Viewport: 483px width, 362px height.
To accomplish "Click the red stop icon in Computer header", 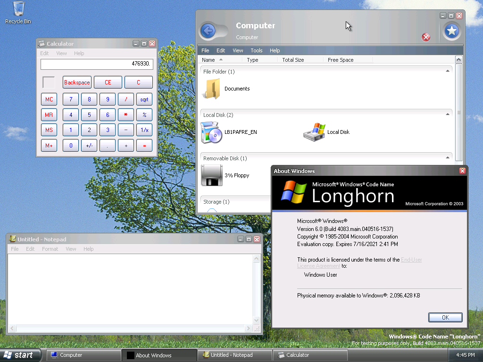I will (426, 37).
